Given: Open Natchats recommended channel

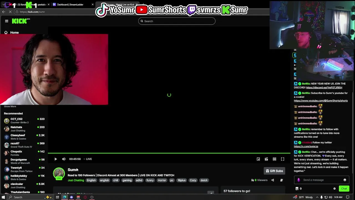Looking at the screenshot, I should [x=24, y=129].
